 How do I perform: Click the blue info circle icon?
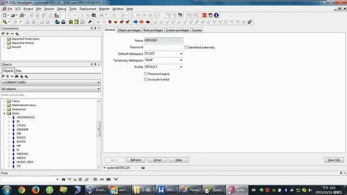[x=216, y=15]
